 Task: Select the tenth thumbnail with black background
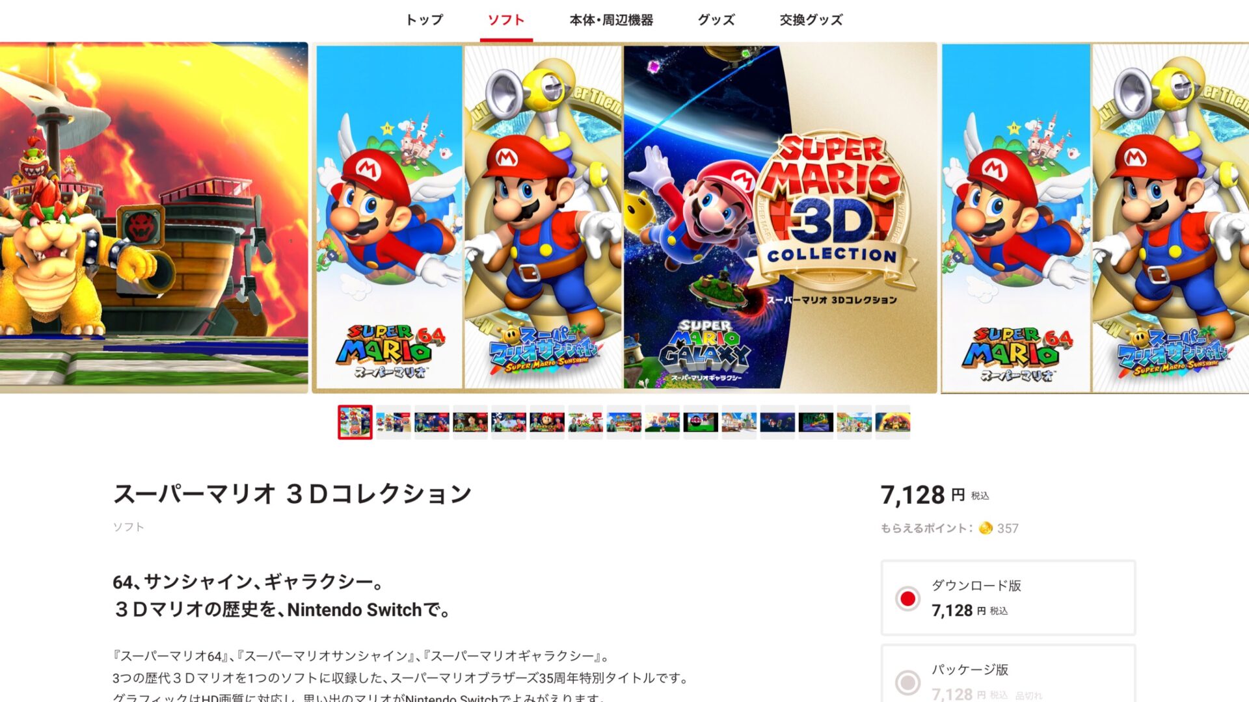pos(701,422)
